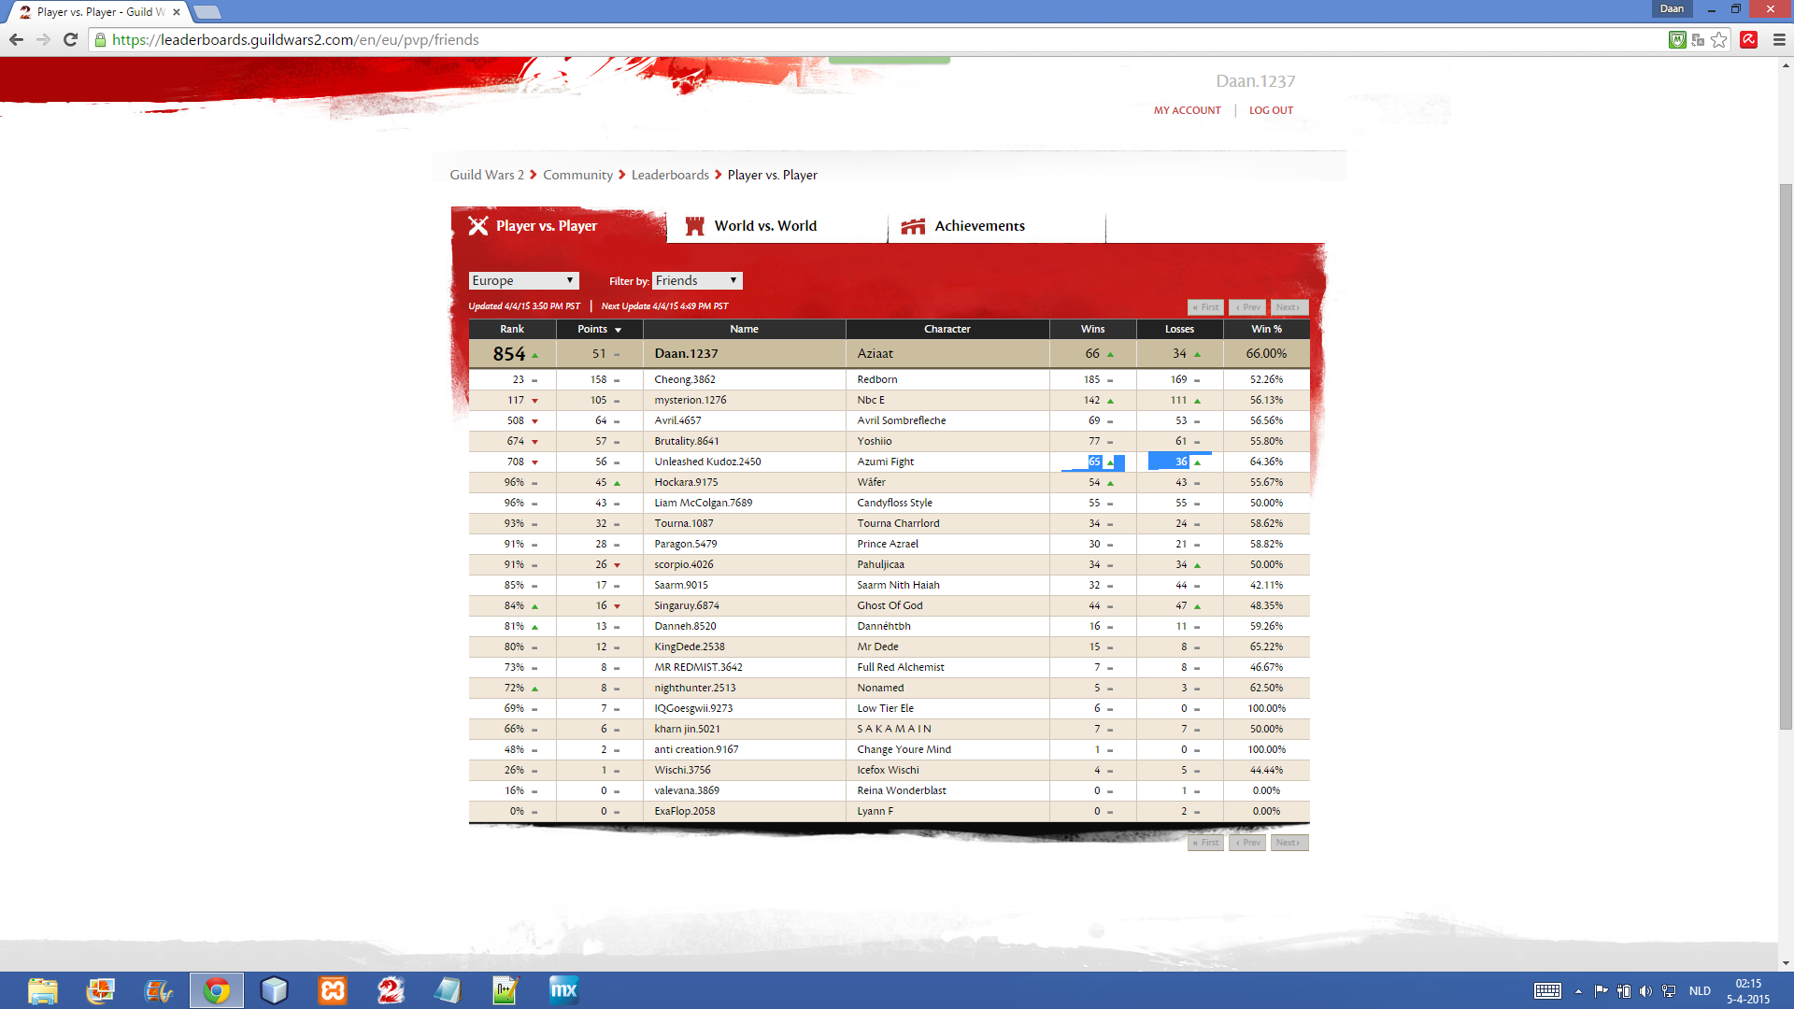
Task: Click the Character column header
Action: pos(947,329)
